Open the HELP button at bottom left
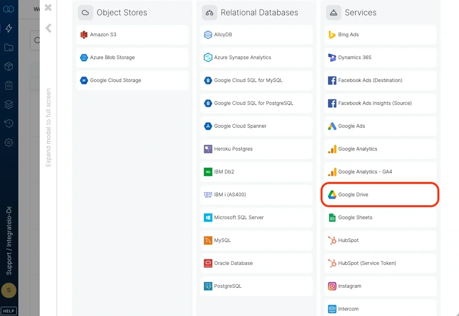This screenshot has height=316, width=459. 8,311
